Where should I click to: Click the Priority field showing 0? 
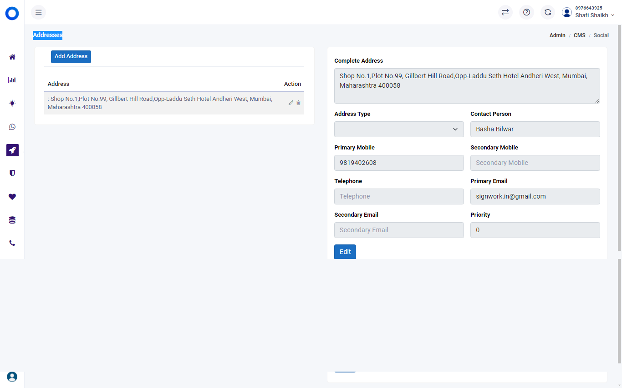coord(535,230)
